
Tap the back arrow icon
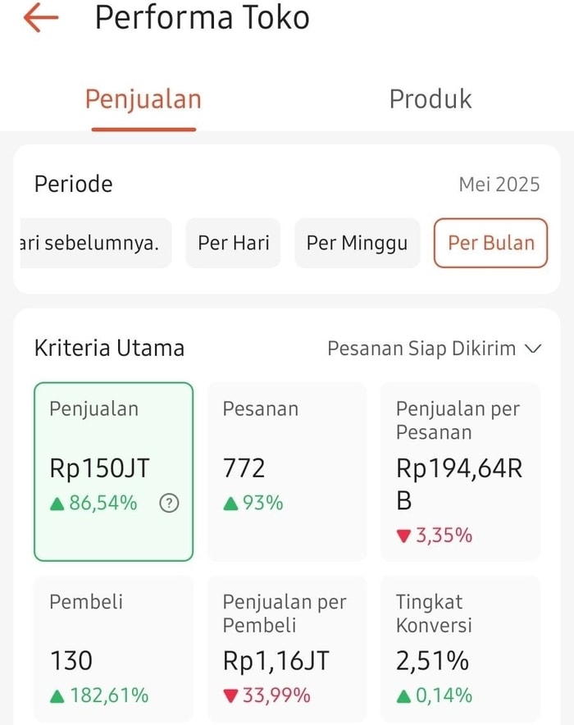41,18
